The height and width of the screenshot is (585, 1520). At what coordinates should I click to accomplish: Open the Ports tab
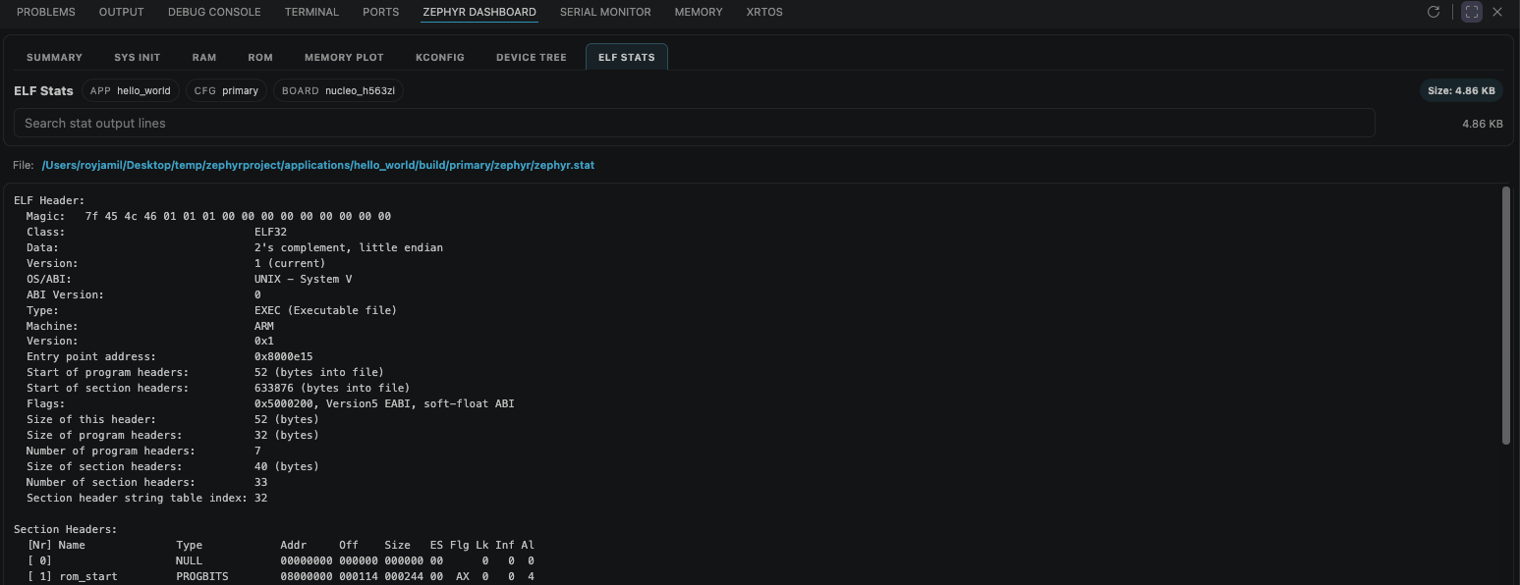(x=380, y=12)
